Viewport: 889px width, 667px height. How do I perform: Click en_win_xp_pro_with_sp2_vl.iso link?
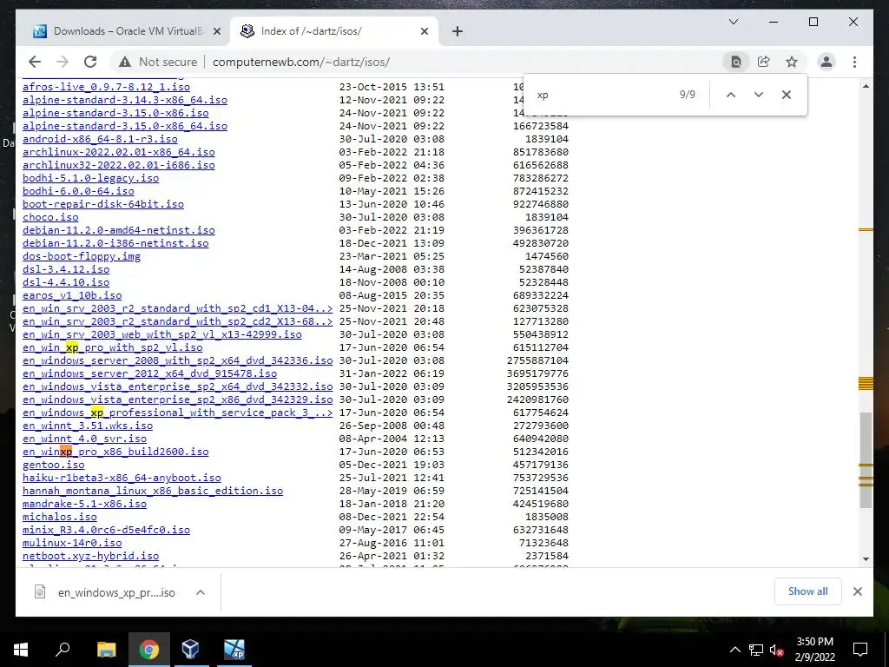point(112,347)
